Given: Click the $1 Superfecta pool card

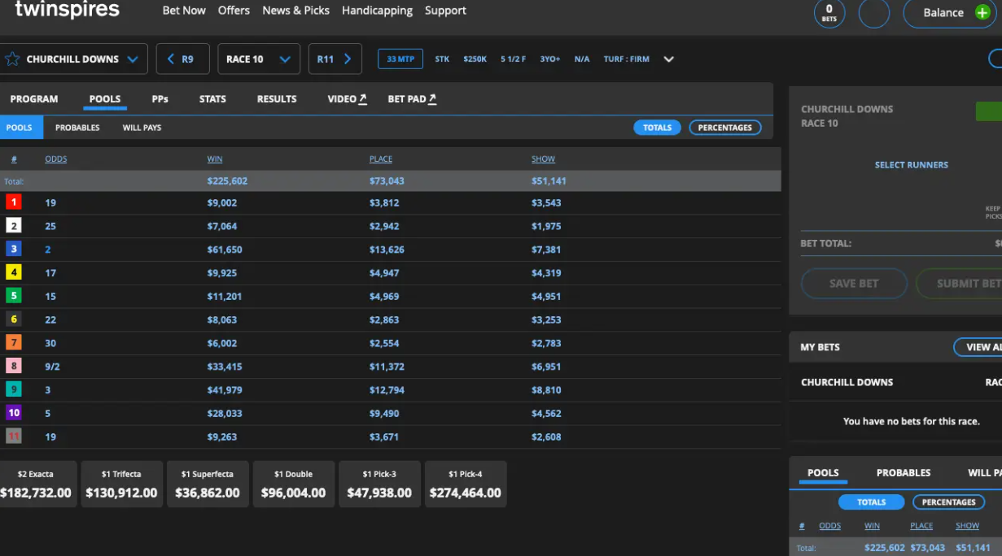Looking at the screenshot, I should (x=208, y=484).
